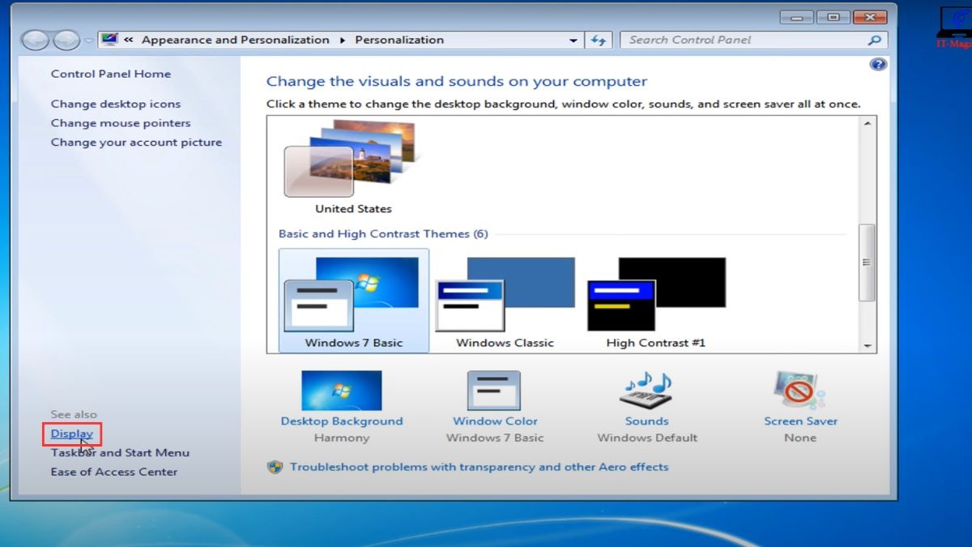
Task: Select the Windows Classic theme
Action: (505, 301)
